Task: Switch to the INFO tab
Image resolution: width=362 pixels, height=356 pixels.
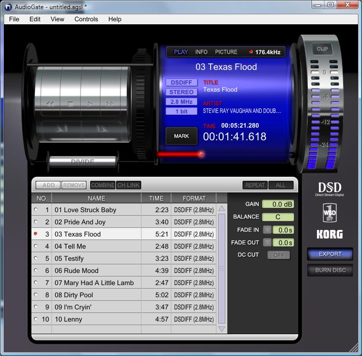Action: (x=202, y=52)
